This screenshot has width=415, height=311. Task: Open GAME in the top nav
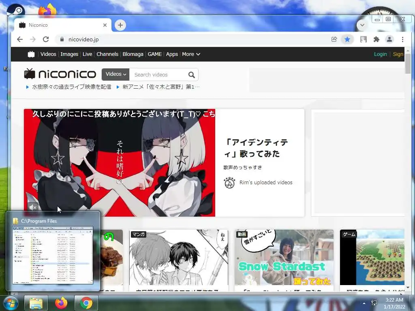(154, 54)
